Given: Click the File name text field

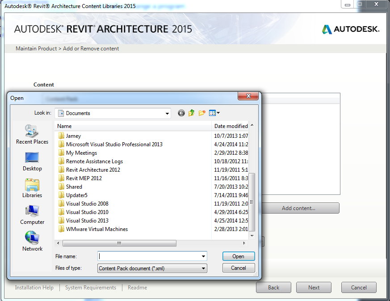Looking at the screenshot, I should [x=149, y=256].
